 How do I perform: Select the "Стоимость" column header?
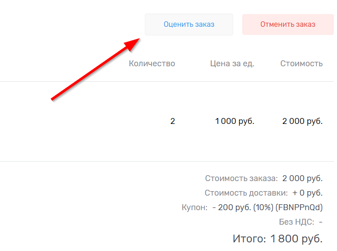pos(301,64)
